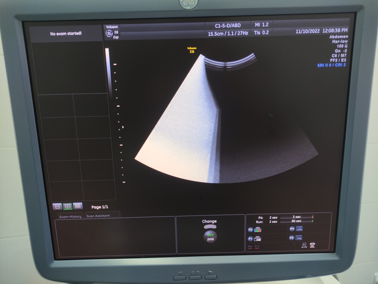Select the 3x3 grid clipboard layout icon

click(77, 206)
